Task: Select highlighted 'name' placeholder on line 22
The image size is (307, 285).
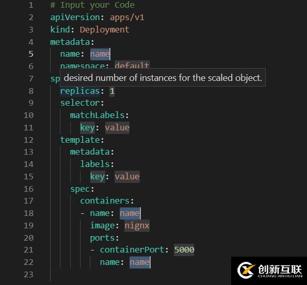Action: point(139,262)
